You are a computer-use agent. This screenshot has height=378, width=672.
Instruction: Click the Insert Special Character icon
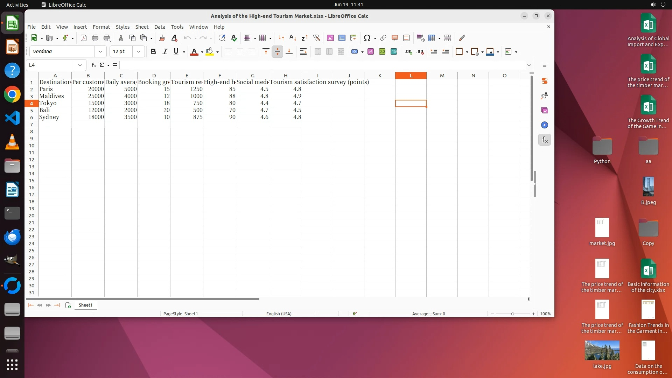coord(367,38)
